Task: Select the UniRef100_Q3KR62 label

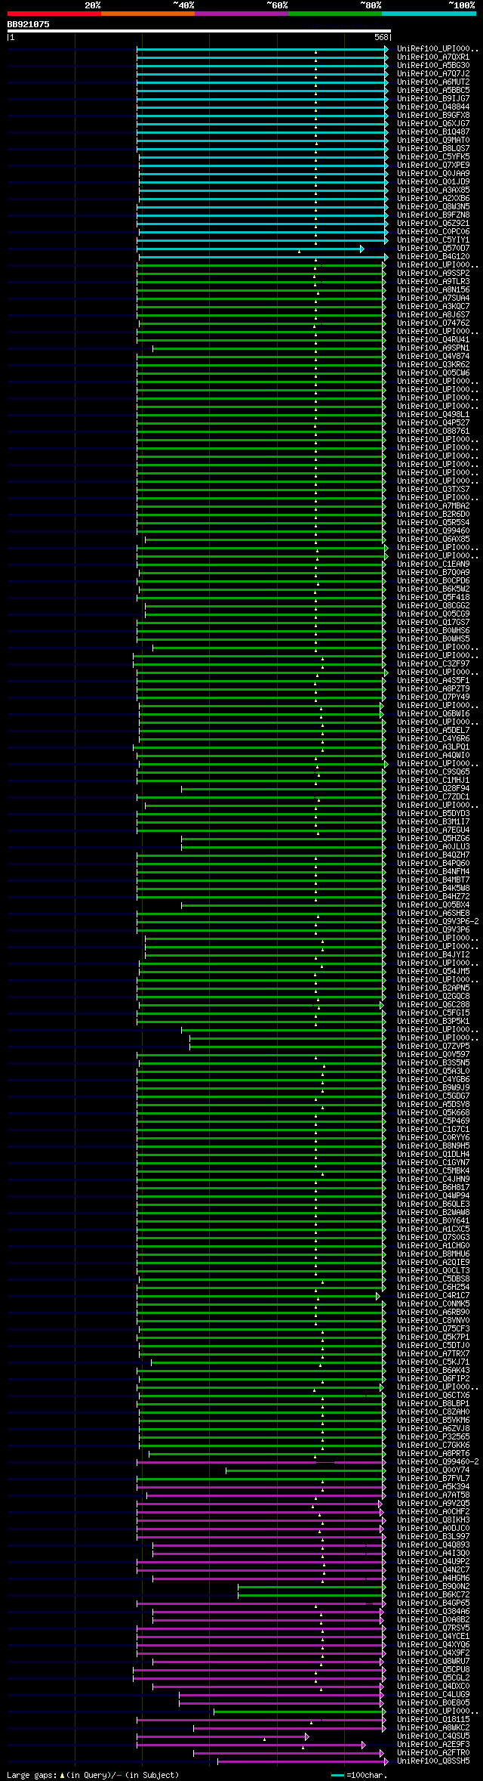Action: [x=433, y=364]
